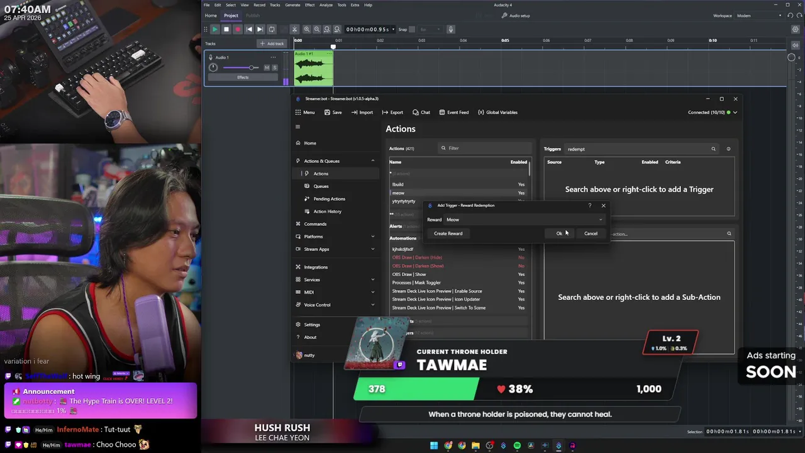Viewport: 805px width, 453px height.
Task: Expand the Stream Apps section
Action: pos(335,249)
